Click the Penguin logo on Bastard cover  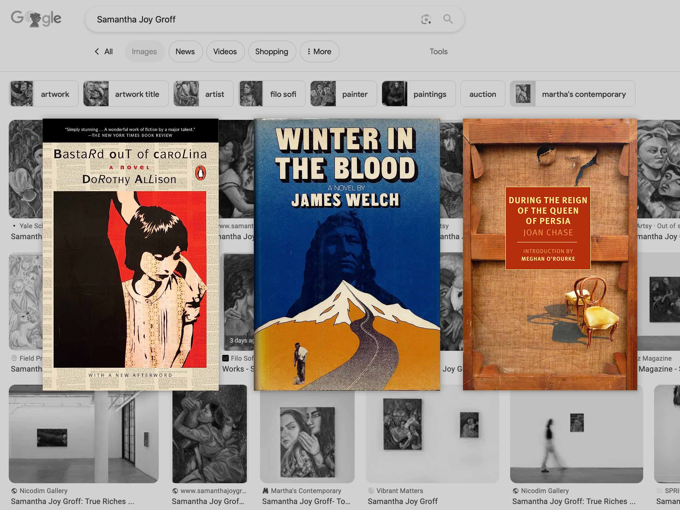pyautogui.click(x=200, y=173)
